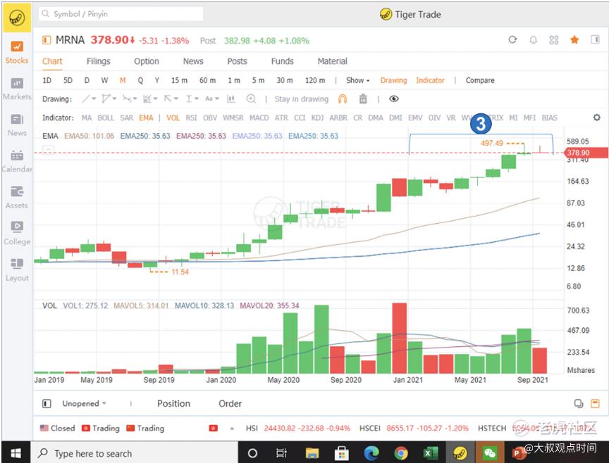
Task: Enable the MA indicator
Action: pyautogui.click(x=87, y=118)
